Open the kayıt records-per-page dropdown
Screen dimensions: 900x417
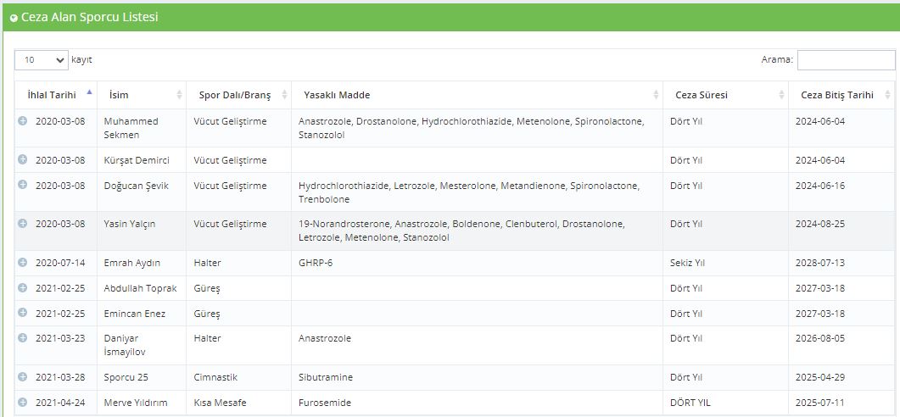tap(42, 59)
